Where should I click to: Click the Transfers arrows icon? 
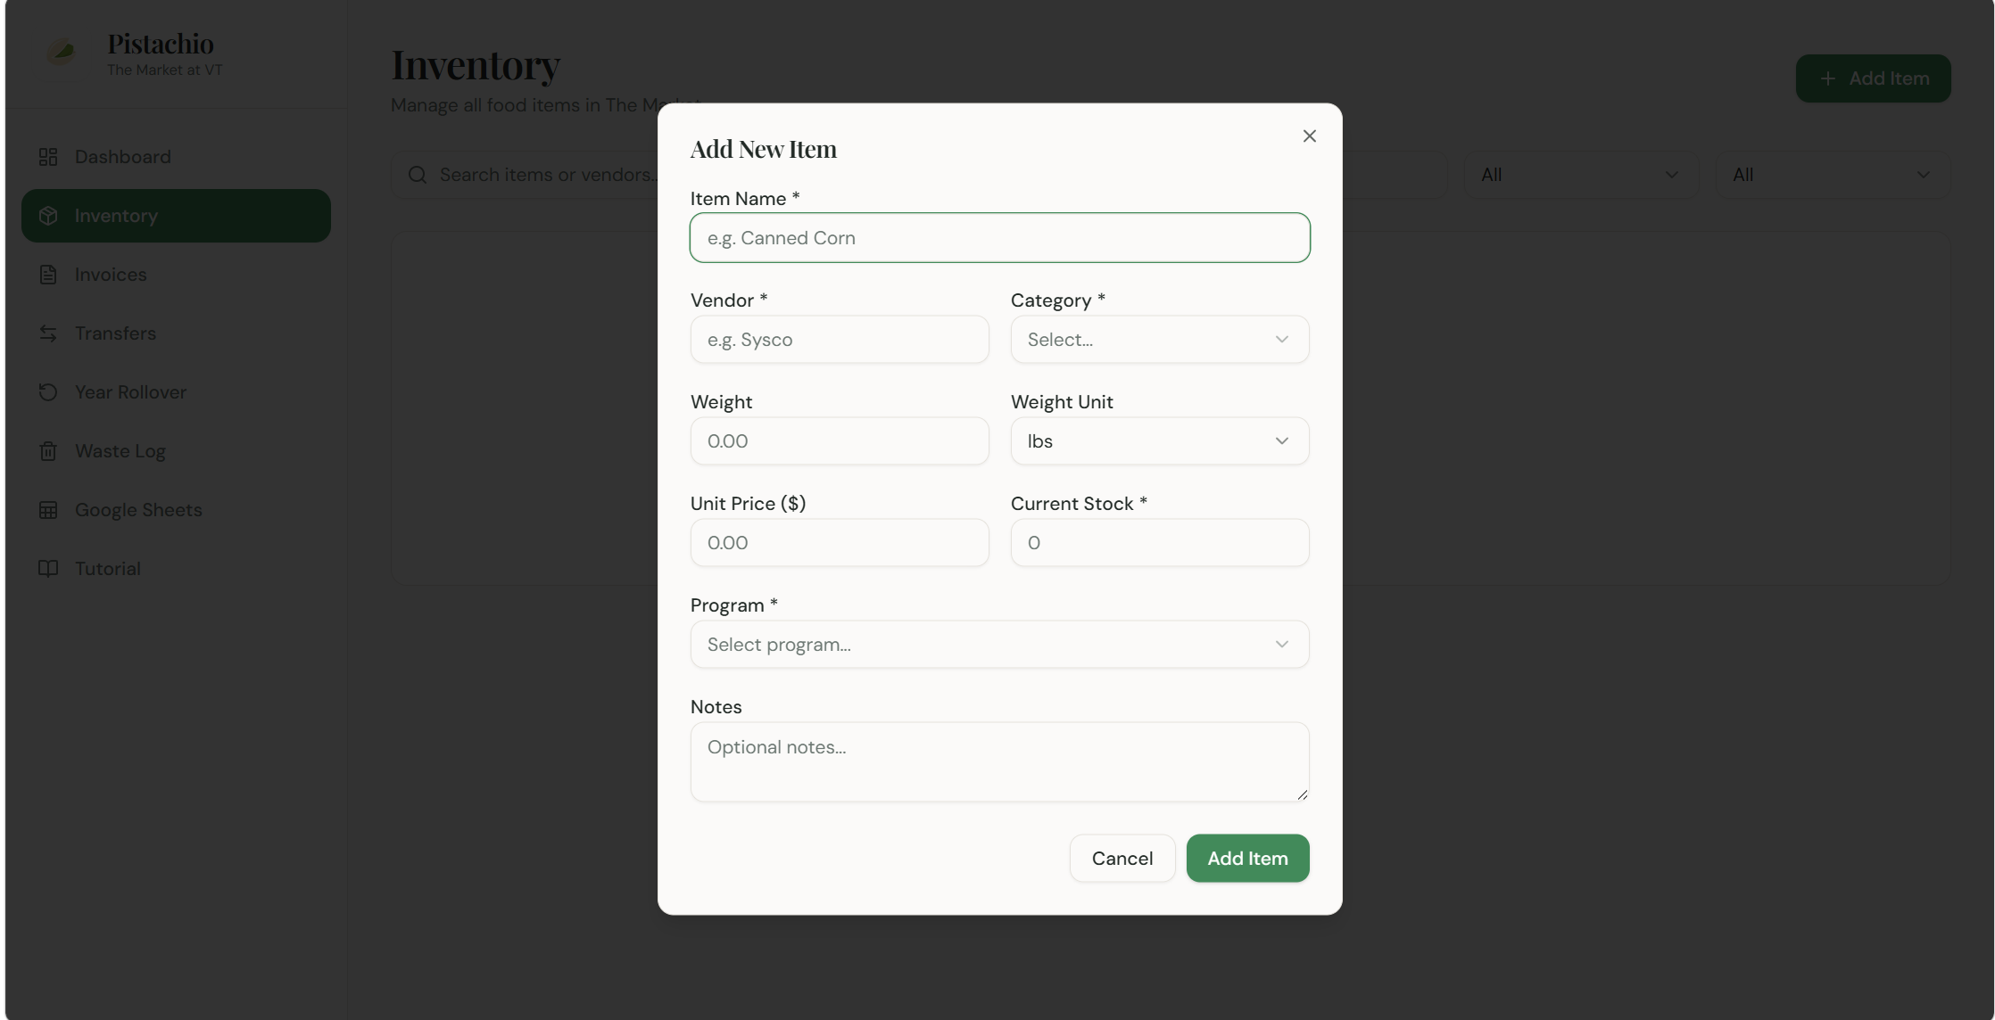pos(48,333)
